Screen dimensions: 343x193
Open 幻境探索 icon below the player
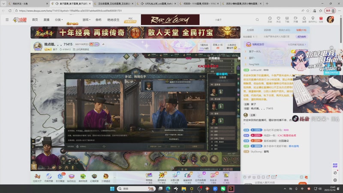pyautogui.click(x=94, y=178)
